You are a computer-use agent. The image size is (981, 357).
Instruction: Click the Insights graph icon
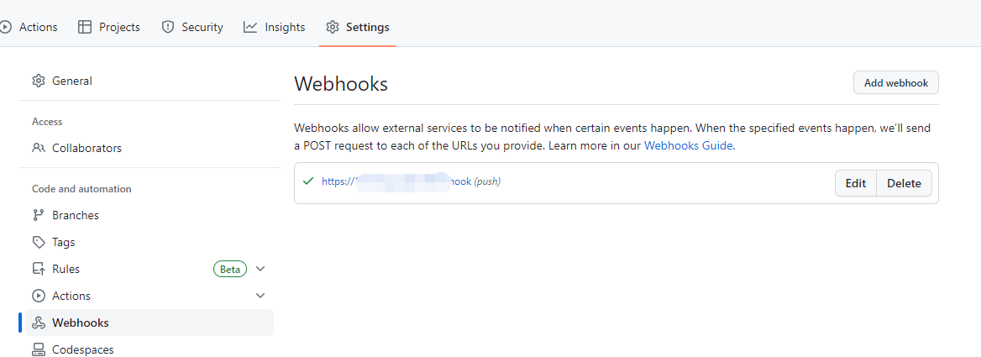coord(250,27)
